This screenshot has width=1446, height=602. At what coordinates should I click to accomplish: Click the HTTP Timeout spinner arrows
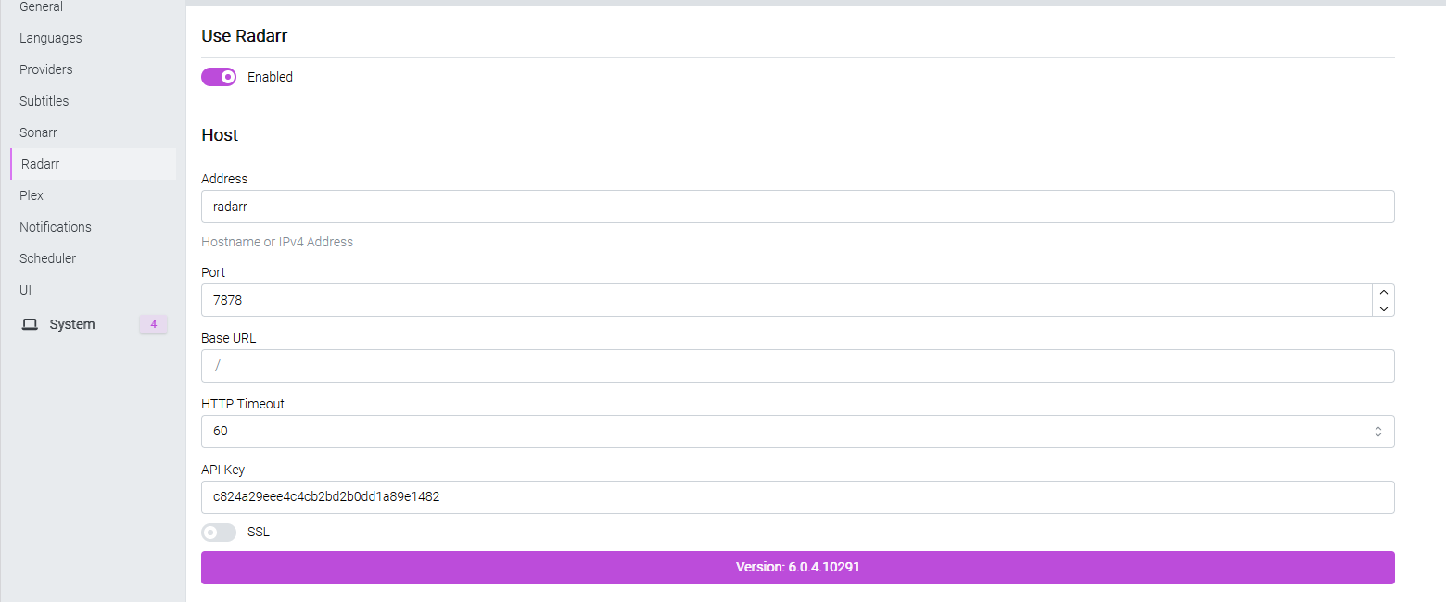pos(1378,432)
